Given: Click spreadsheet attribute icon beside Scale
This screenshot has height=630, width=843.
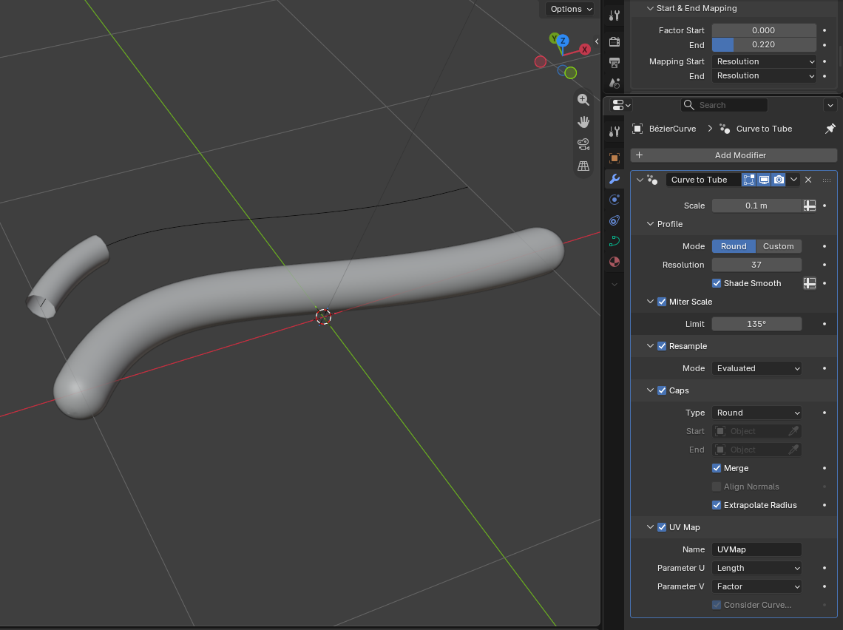Looking at the screenshot, I should [810, 206].
